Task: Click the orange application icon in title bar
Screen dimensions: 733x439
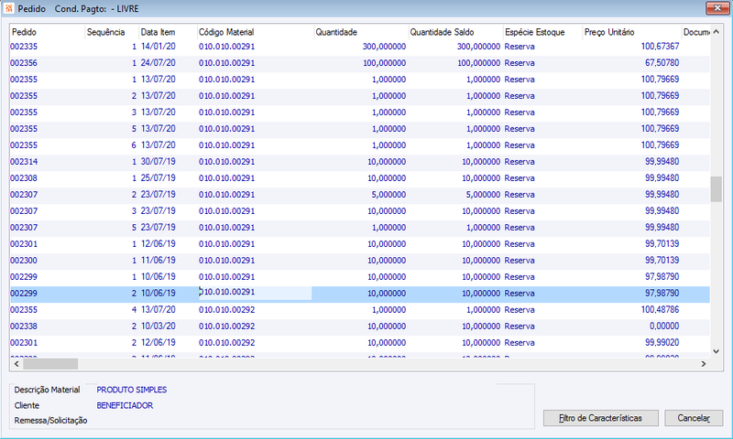Action: pos(9,8)
